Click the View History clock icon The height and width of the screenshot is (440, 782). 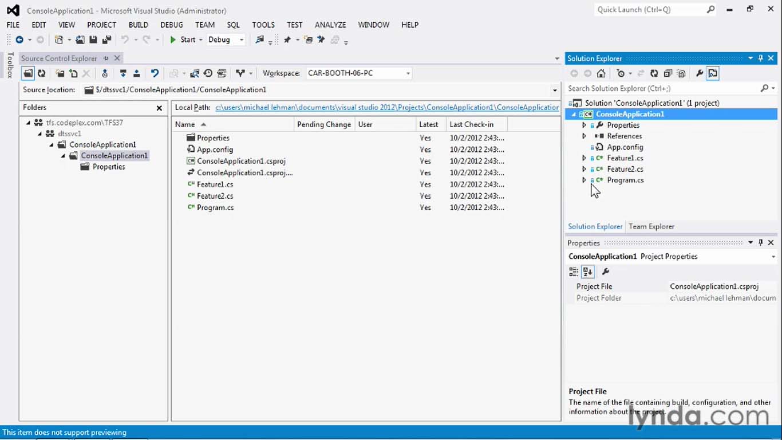point(208,73)
